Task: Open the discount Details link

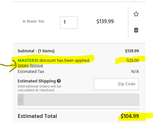Action: coord(23,65)
